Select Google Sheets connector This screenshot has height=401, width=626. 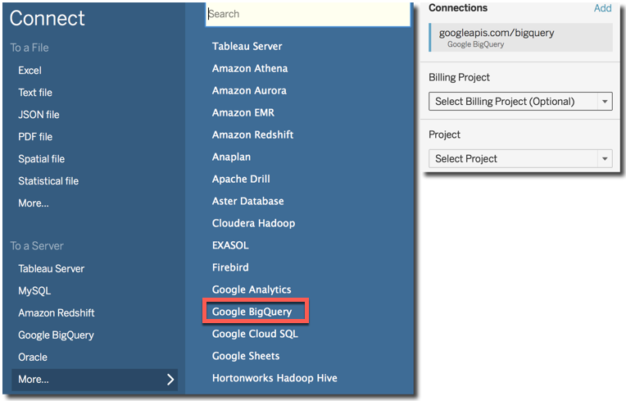tap(246, 356)
